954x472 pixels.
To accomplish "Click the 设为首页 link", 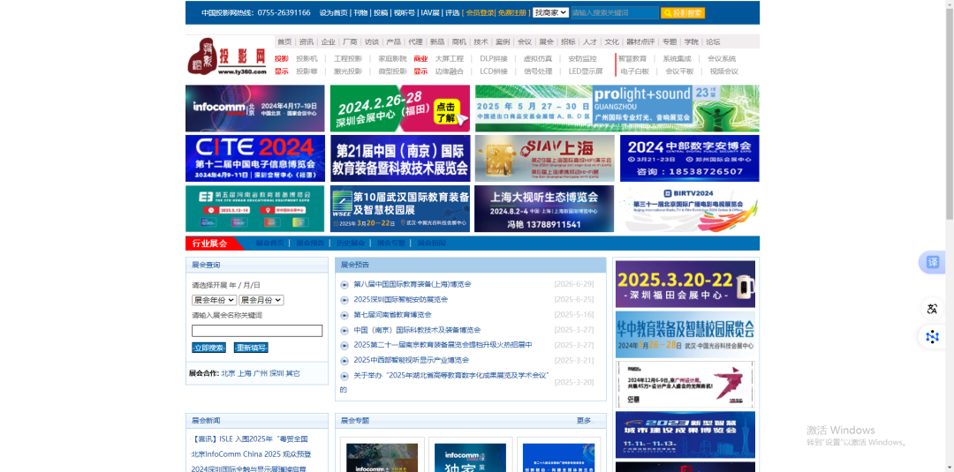I will click(x=334, y=12).
